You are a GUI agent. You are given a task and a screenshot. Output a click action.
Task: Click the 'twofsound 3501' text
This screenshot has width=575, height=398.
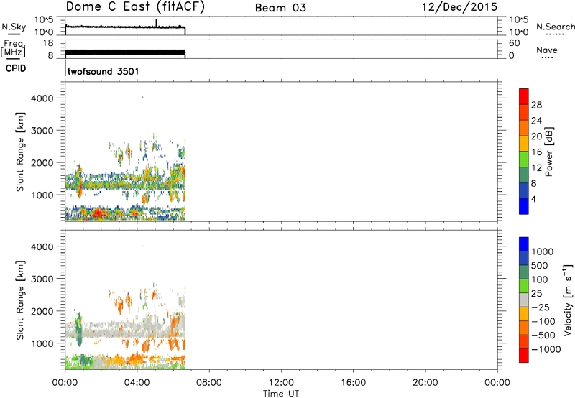click(x=103, y=71)
